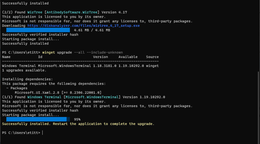The height and width of the screenshot is (144, 260).
Task: Click the WizTree download progress bar
Action: point(38,30)
